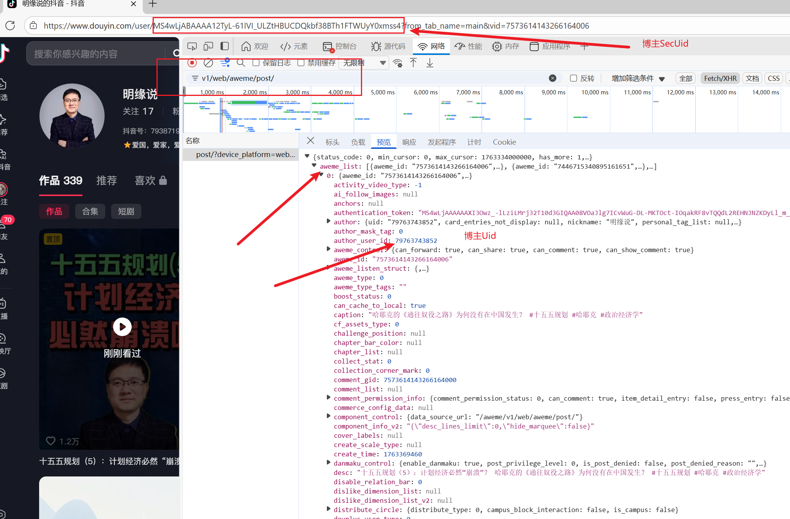Open the 响应 details tab

tap(409, 142)
